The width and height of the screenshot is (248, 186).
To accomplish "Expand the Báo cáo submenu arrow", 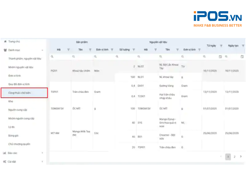I will [x=42, y=153].
